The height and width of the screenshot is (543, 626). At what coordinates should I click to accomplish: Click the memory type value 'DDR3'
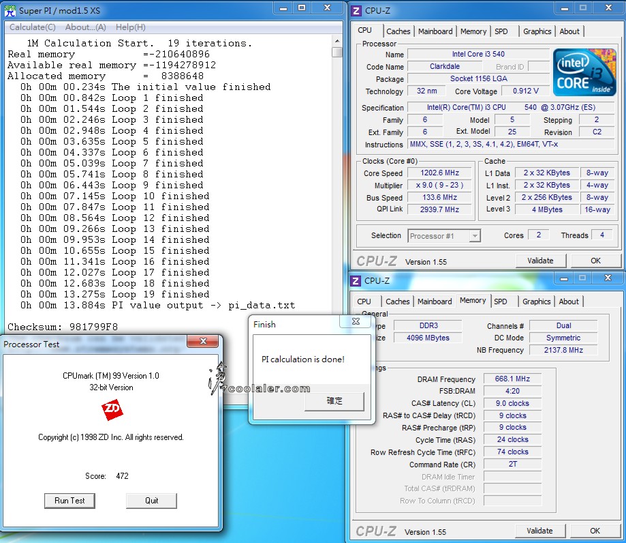pyautogui.click(x=428, y=325)
